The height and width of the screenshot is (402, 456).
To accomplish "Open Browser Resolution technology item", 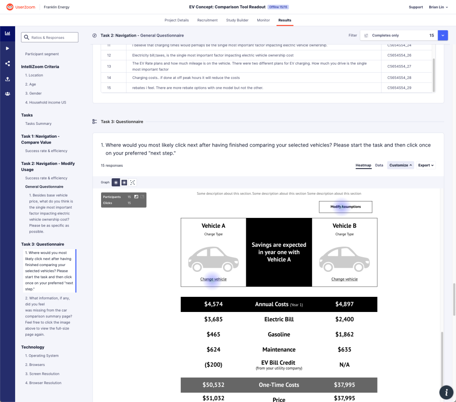I will coord(43,383).
